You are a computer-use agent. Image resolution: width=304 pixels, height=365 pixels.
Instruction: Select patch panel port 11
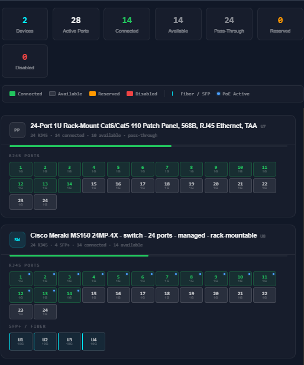pyautogui.click(x=264, y=169)
